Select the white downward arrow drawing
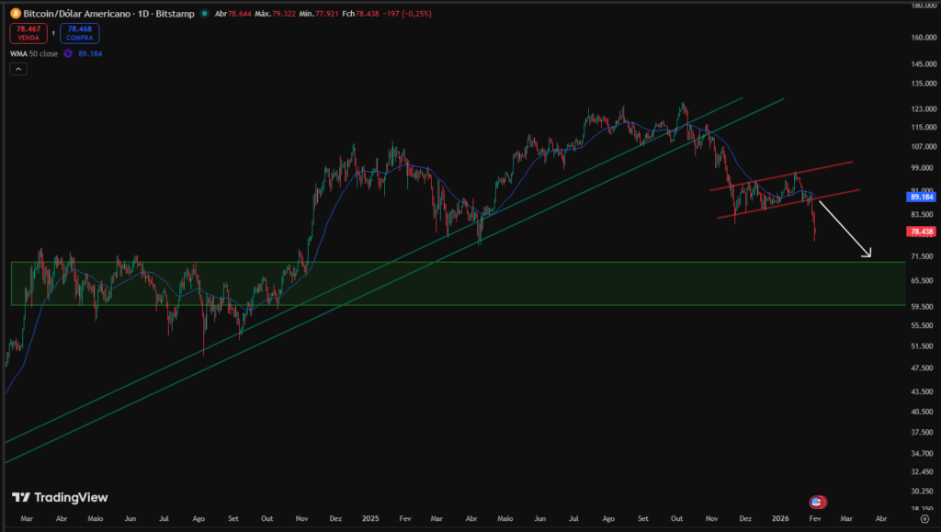This screenshot has height=532, width=941. (844, 230)
